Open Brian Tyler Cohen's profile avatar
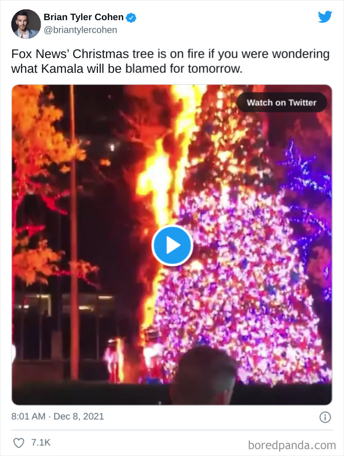Screen dimensions: 344x456 pyautogui.click(x=26, y=24)
